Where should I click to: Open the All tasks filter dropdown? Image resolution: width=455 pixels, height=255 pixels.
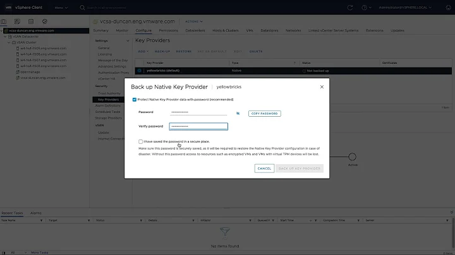(18, 252)
